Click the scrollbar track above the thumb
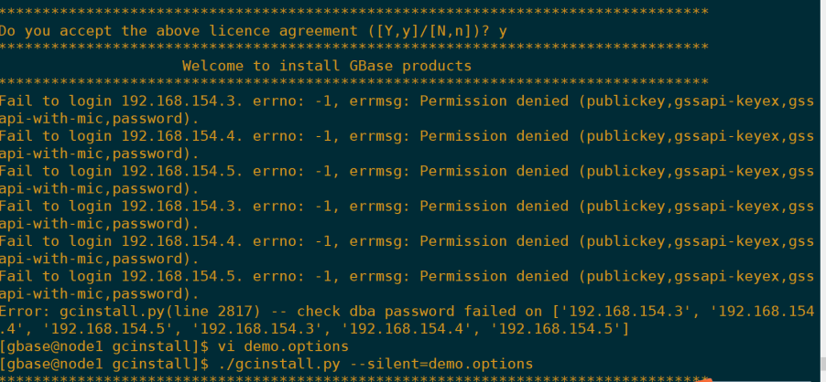 tap(823, 178)
